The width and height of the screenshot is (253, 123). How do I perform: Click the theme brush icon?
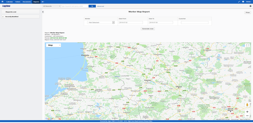(239, 2)
